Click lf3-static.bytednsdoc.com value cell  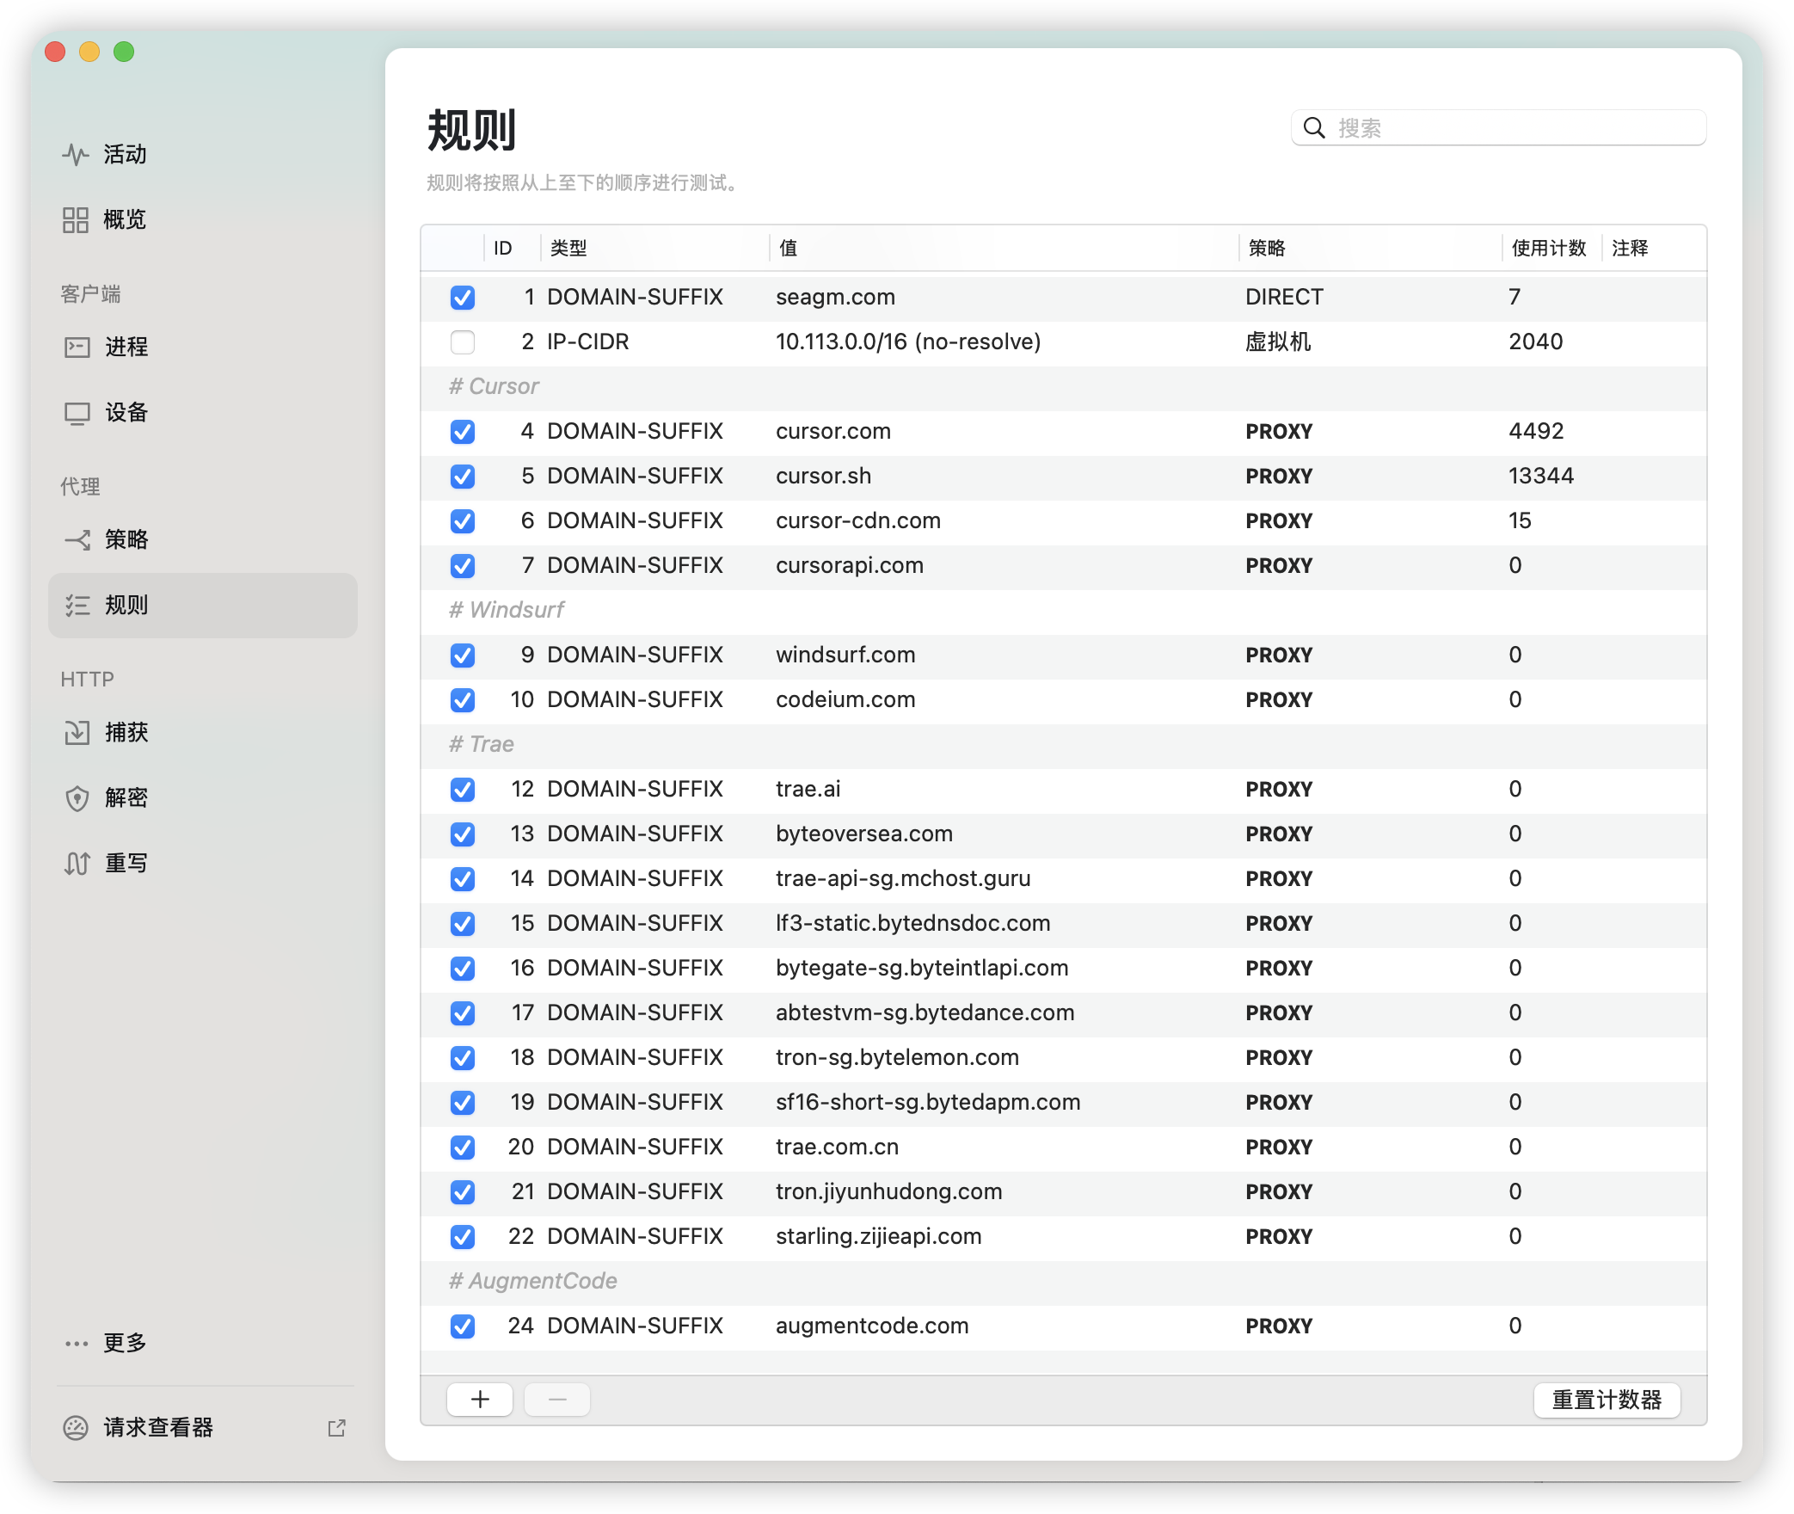pos(913,924)
